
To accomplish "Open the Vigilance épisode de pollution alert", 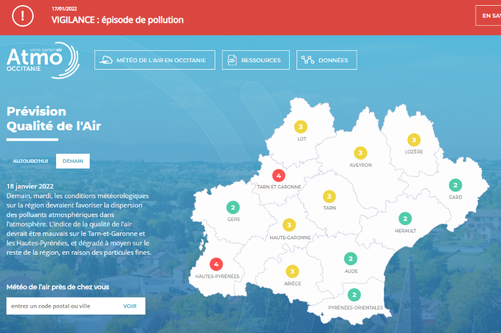I will click(x=117, y=20).
